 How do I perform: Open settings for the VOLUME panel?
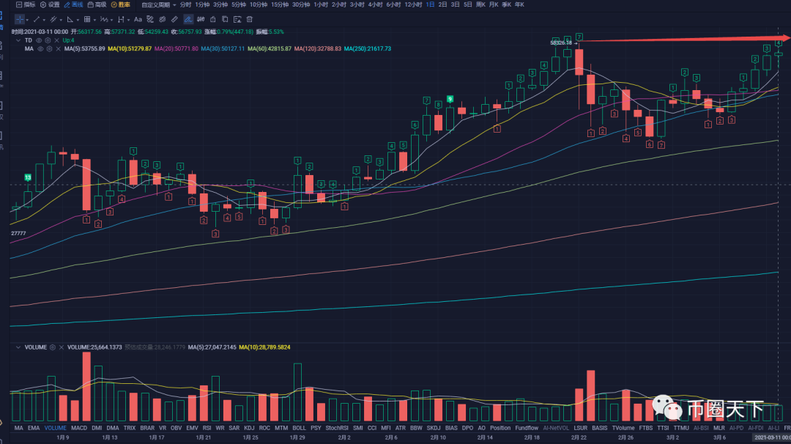53,347
